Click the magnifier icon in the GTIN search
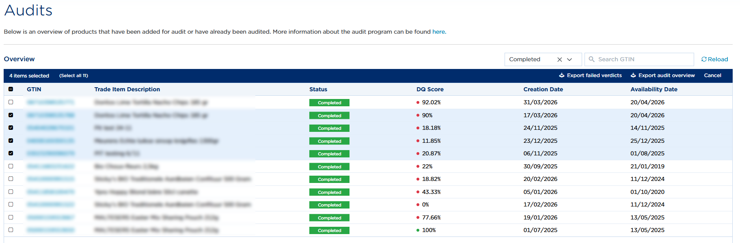Viewport: 740px width, 243px height. tap(591, 59)
